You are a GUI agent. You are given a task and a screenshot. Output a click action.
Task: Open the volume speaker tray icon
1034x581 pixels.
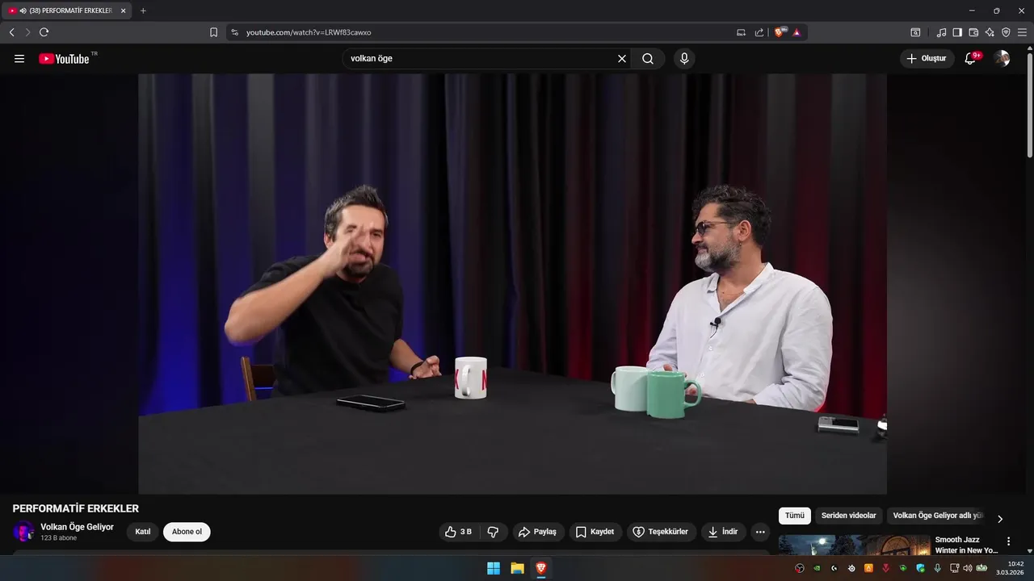pyautogui.click(x=968, y=568)
